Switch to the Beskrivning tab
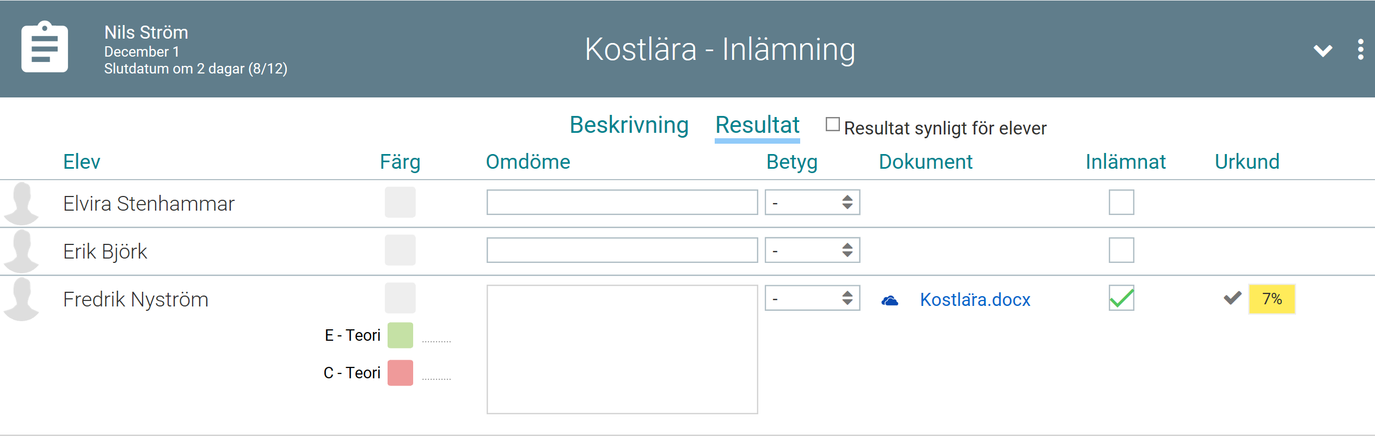The image size is (1375, 436). pos(629,125)
